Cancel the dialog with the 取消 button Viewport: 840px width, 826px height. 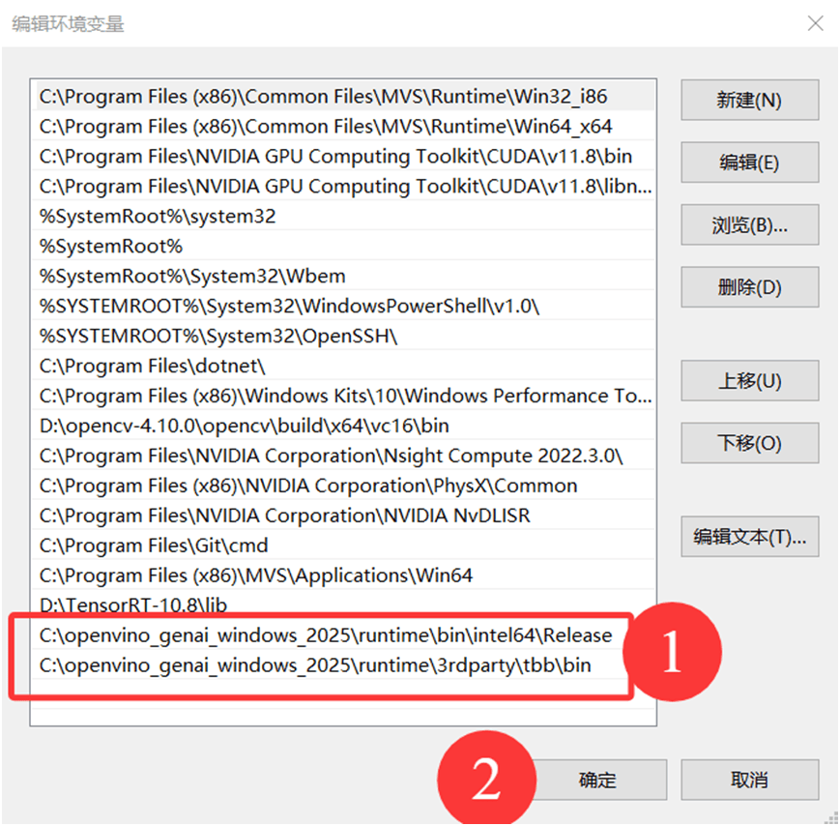click(x=749, y=780)
